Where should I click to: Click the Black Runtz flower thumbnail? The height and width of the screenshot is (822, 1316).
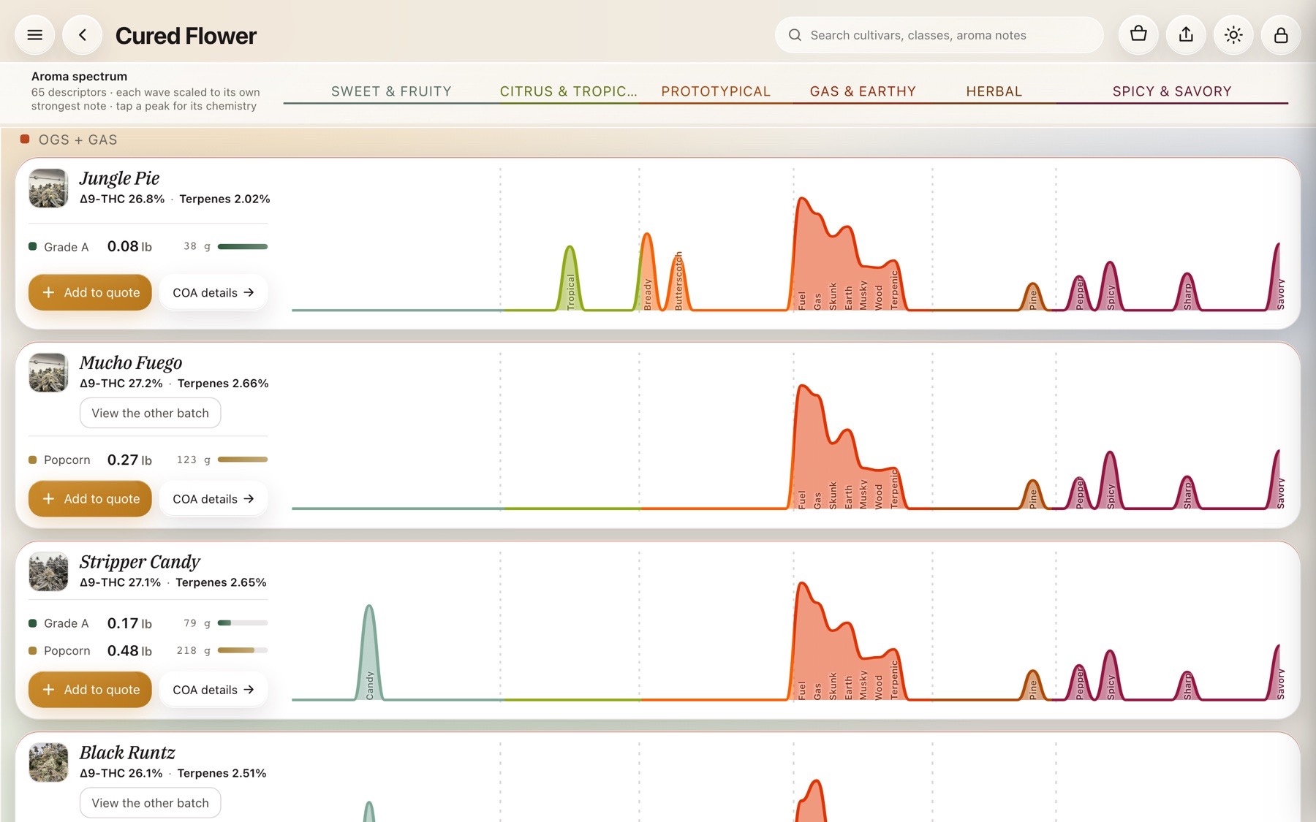(x=48, y=762)
